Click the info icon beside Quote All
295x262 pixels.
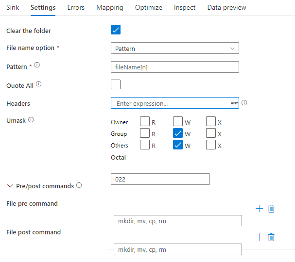pos(39,84)
